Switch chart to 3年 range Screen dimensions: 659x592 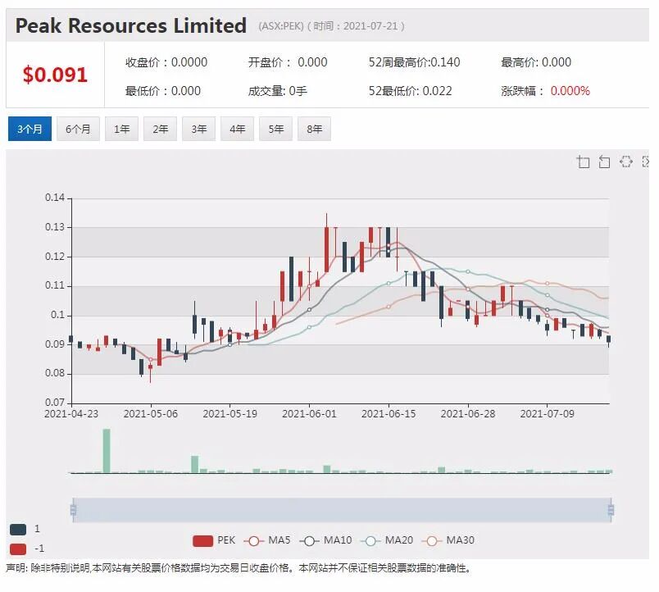(199, 129)
